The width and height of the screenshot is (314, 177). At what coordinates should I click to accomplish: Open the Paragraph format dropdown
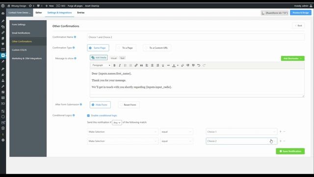pyautogui.click(x=101, y=65)
